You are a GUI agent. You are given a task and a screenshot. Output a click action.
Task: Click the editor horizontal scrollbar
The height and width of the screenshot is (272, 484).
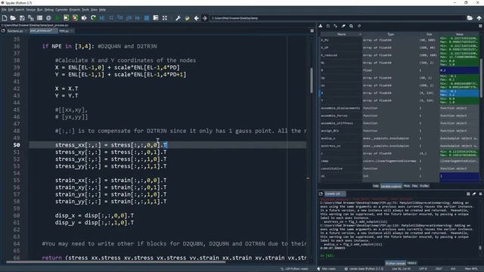[116, 262]
